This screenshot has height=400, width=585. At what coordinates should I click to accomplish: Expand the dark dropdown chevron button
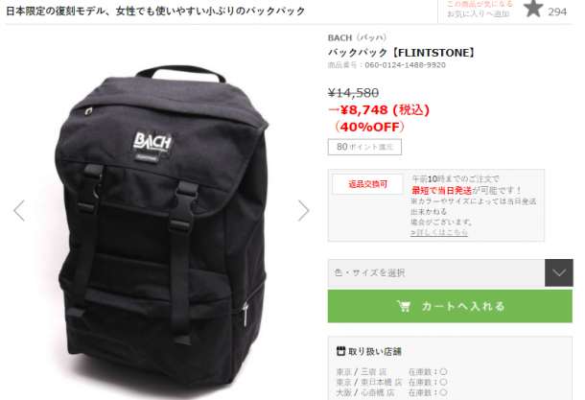pos(558,272)
